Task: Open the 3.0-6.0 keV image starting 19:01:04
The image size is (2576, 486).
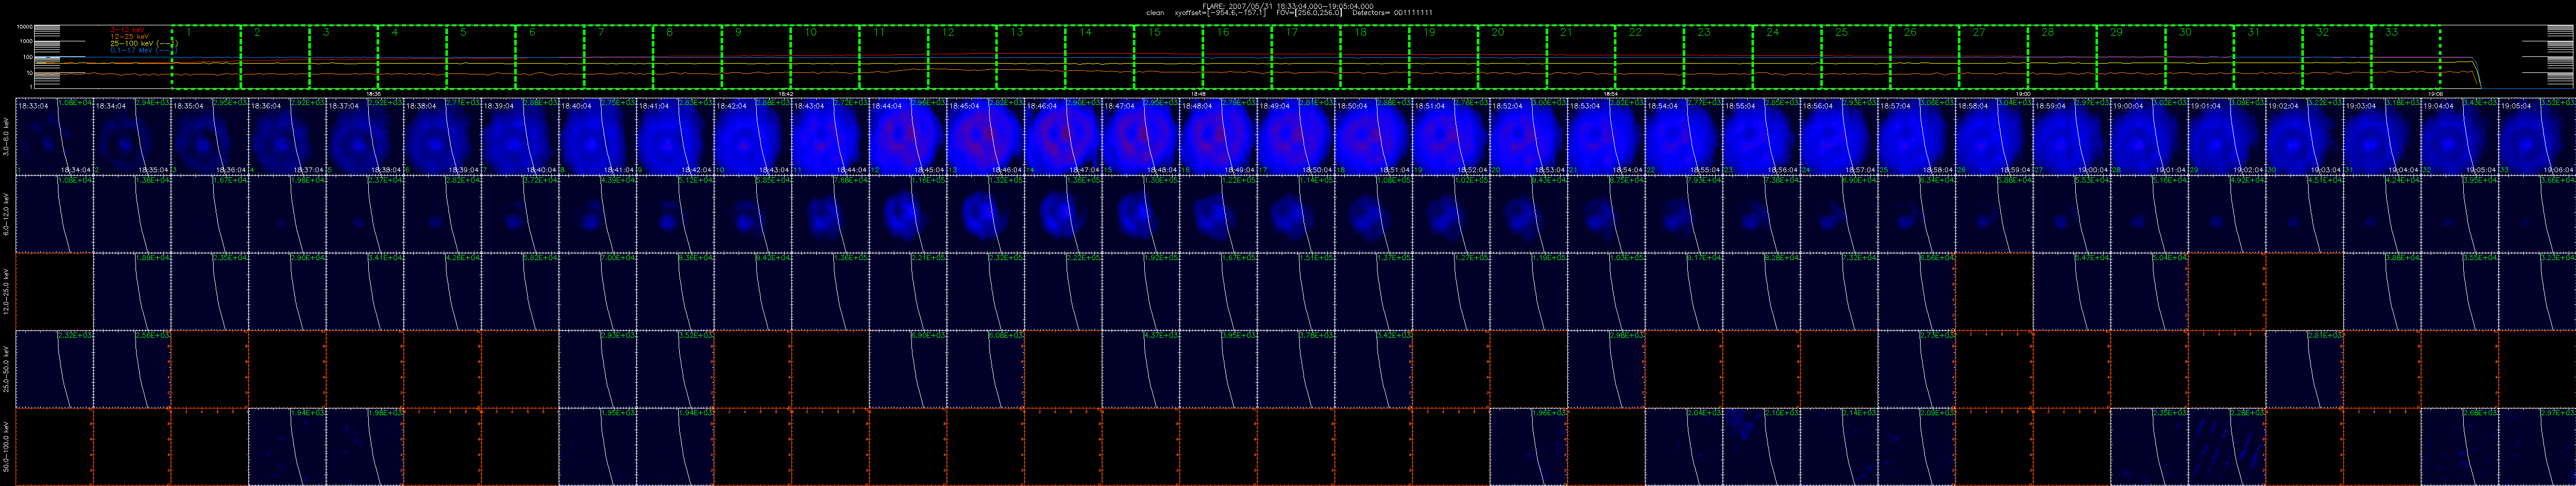Action: pos(2228,136)
